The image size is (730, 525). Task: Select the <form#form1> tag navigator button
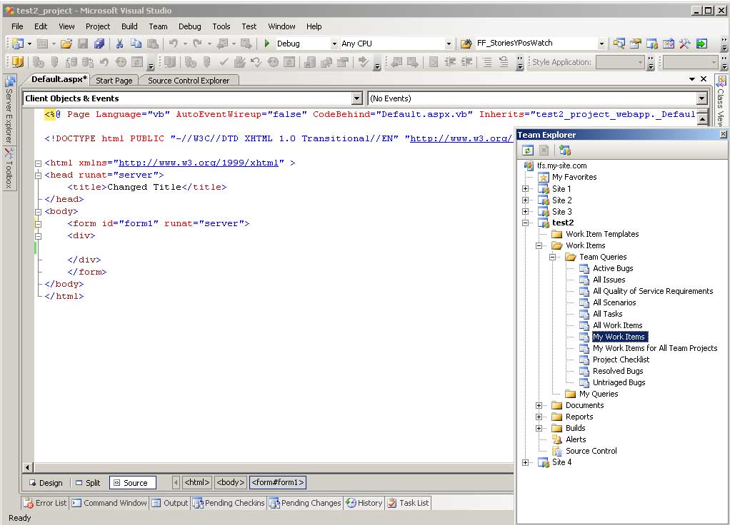coord(278,483)
